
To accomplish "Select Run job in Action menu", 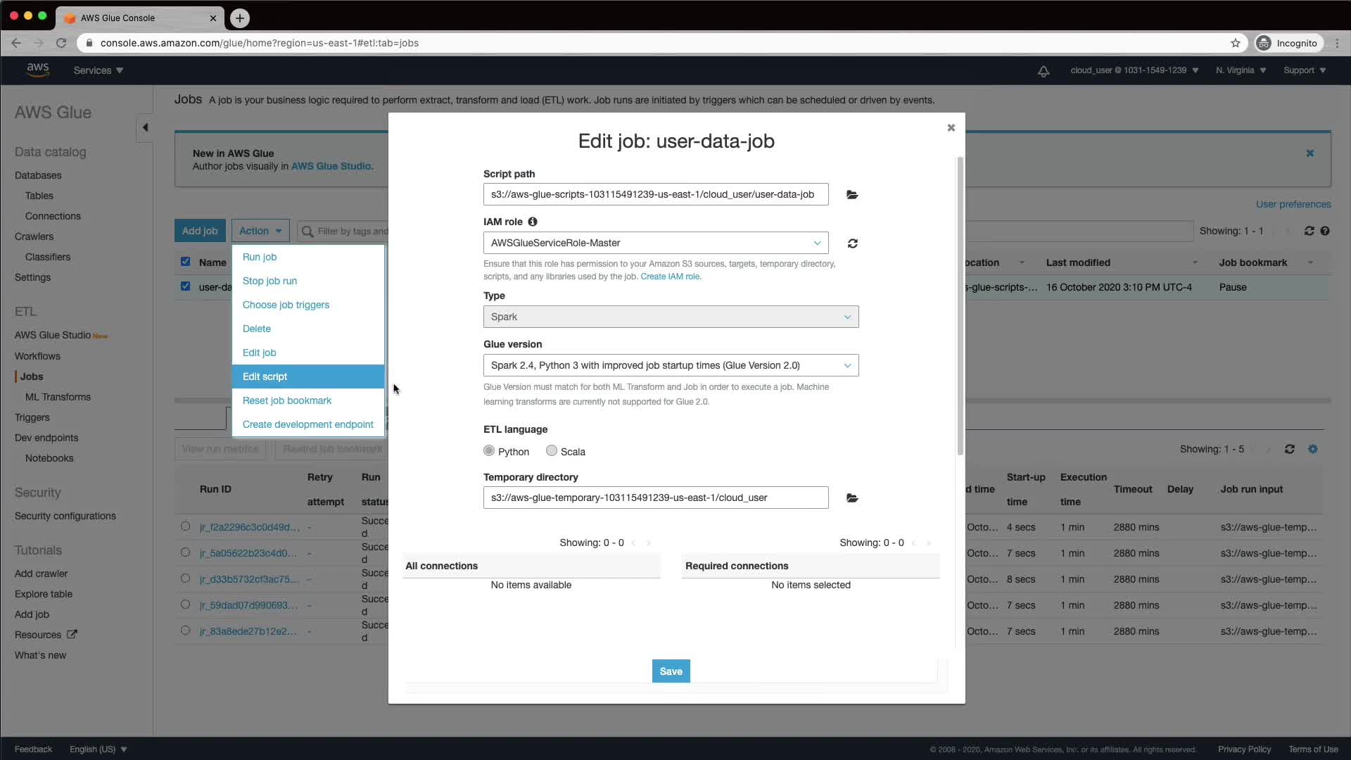I will (260, 257).
